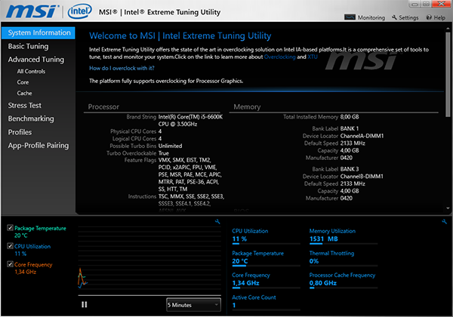Viewport: 453px width, 317px height.
Task: Click the Brand String i5-6600K text
Action: [190, 121]
